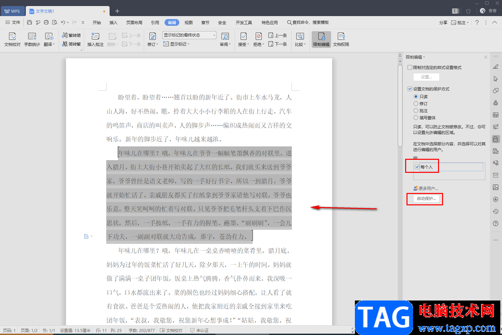
Task: Expand the 翻译 dropdown arrow
Action: point(54,44)
